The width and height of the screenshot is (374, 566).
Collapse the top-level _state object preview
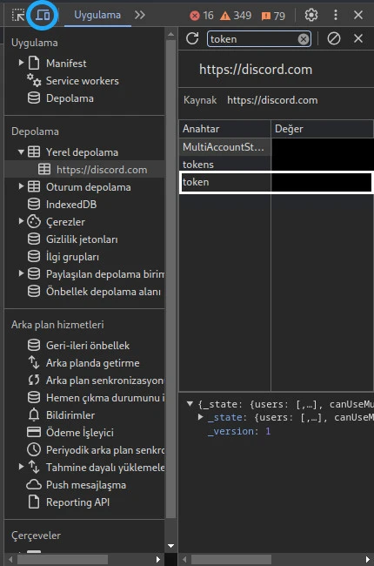coord(190,404)
